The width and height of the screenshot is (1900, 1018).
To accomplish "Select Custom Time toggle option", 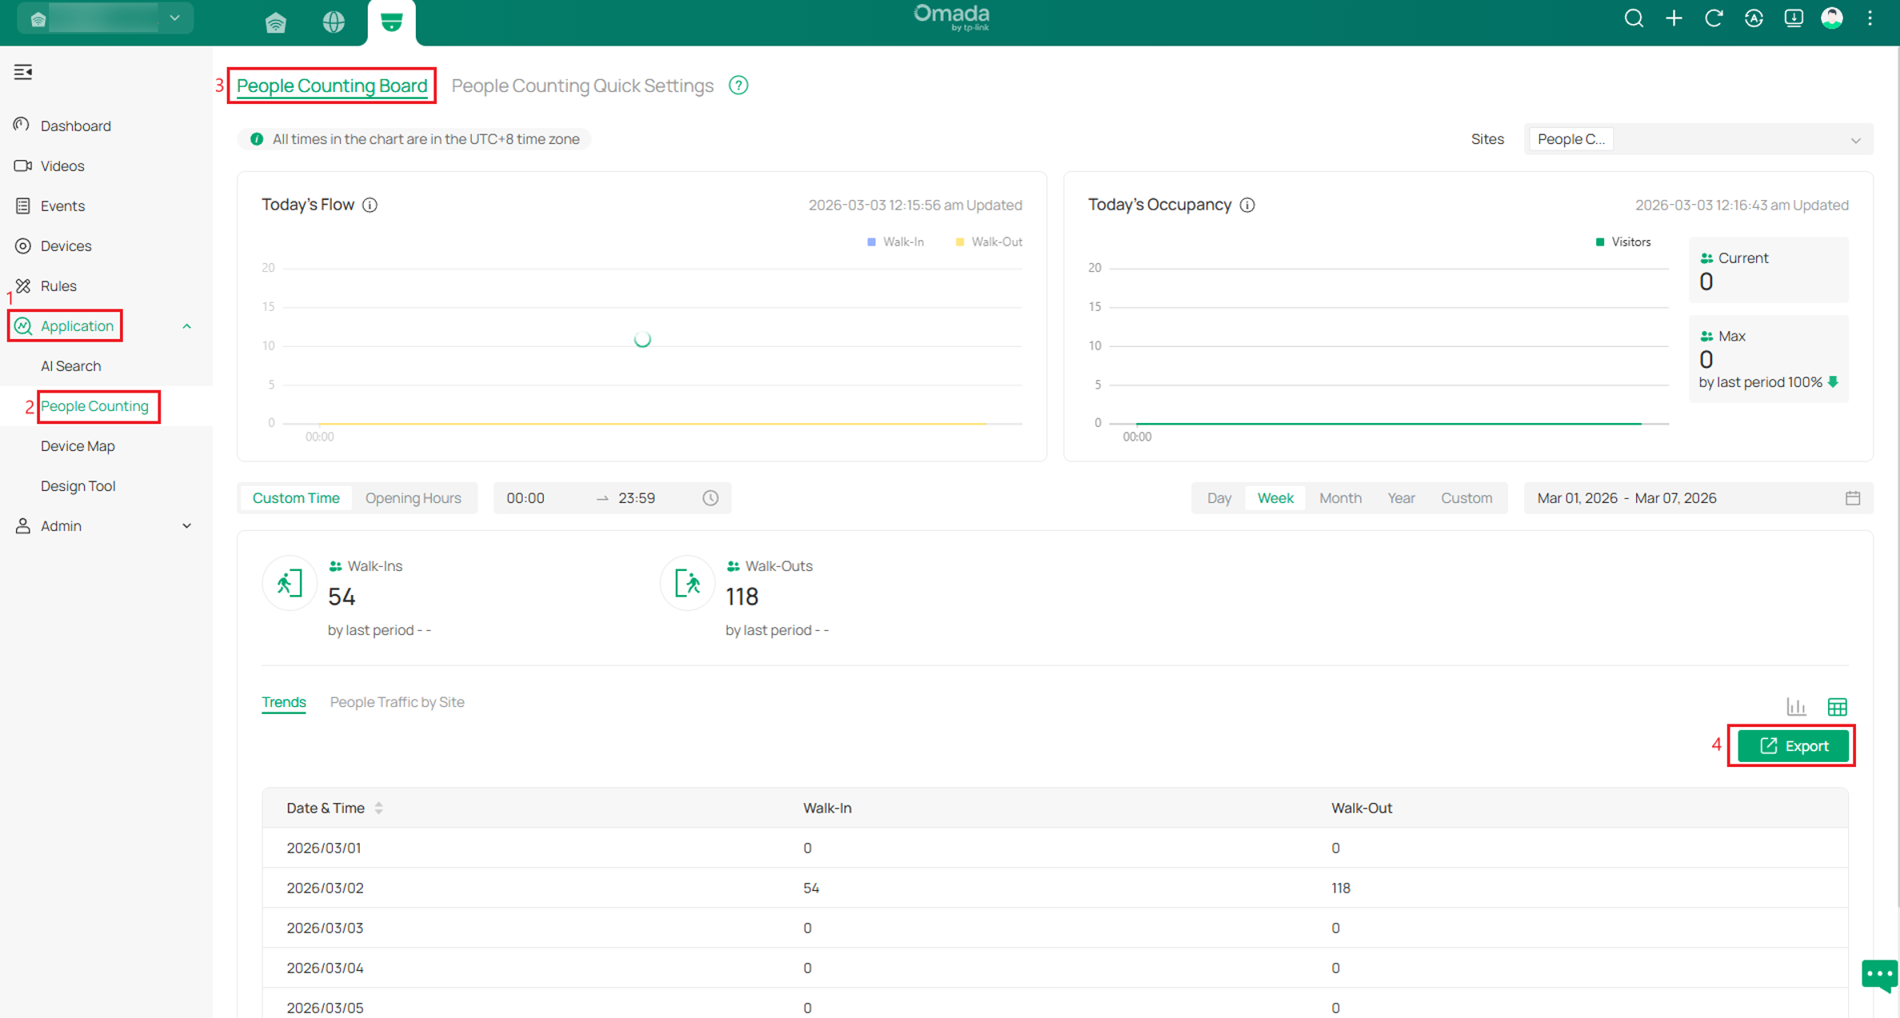I will click(x=296, y=498).
